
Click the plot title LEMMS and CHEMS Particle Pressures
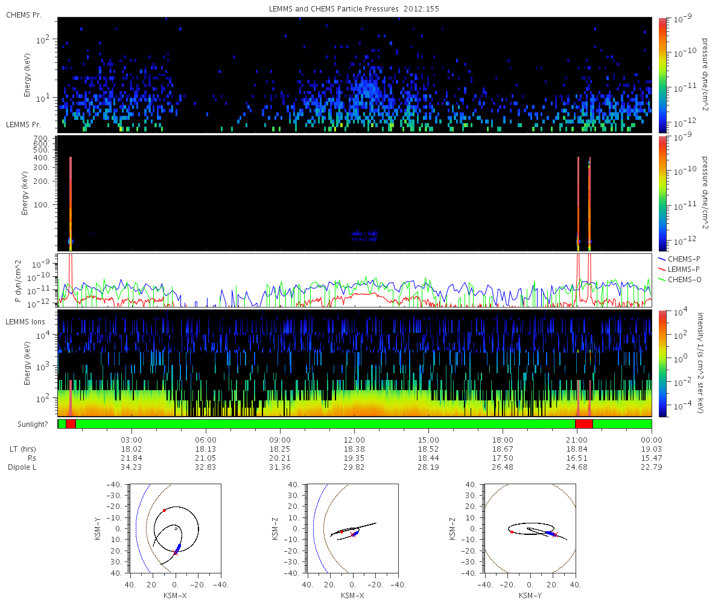(361, 9)
